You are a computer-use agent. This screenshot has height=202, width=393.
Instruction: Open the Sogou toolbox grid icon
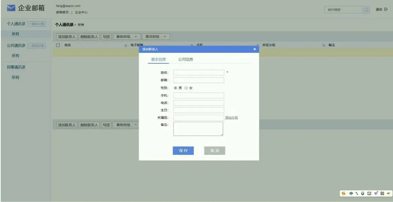pos(383,193)
